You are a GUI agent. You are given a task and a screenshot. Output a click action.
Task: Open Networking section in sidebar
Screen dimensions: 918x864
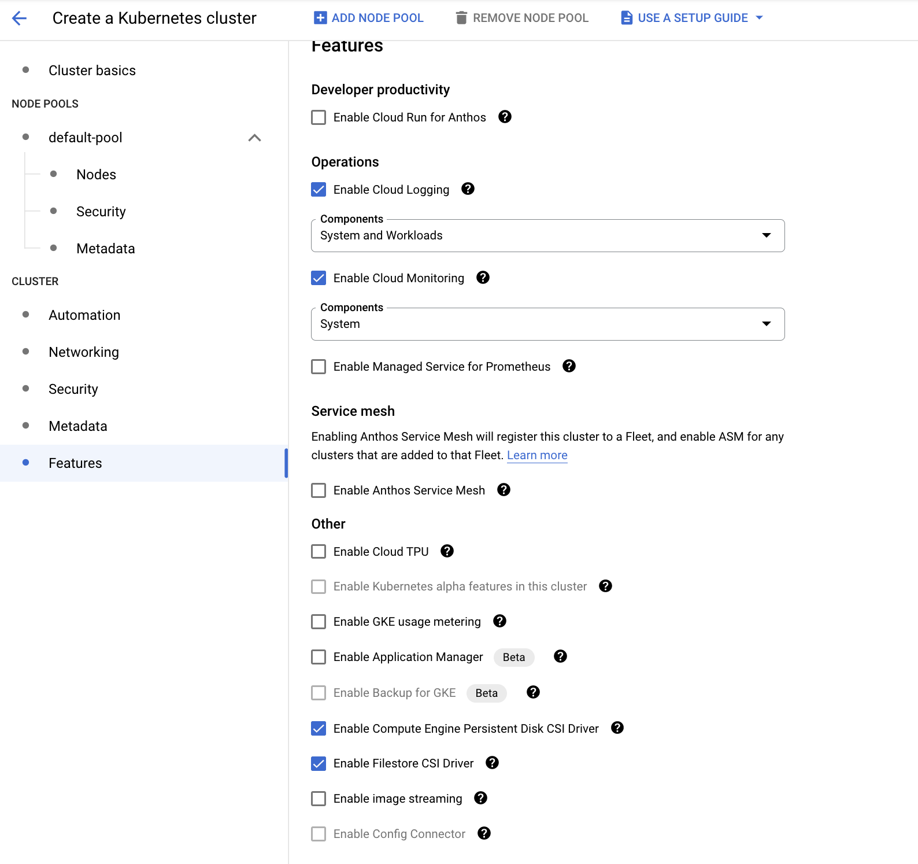click(x=84, y=352)
